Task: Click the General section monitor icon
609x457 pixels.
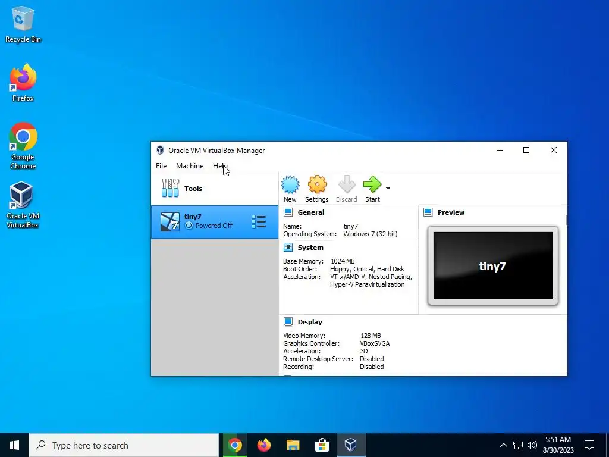Action: (x=288, y=212)
